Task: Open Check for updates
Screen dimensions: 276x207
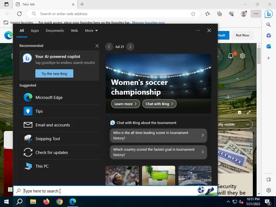Action: [59, 153]
